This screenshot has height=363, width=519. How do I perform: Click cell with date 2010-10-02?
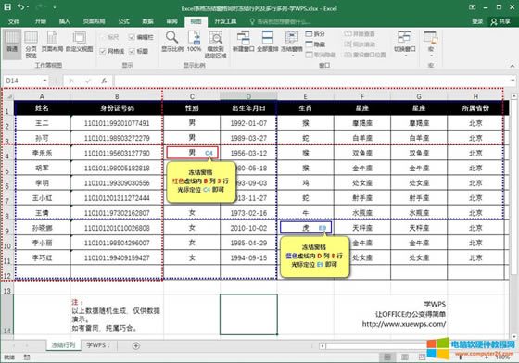[248, 228]
